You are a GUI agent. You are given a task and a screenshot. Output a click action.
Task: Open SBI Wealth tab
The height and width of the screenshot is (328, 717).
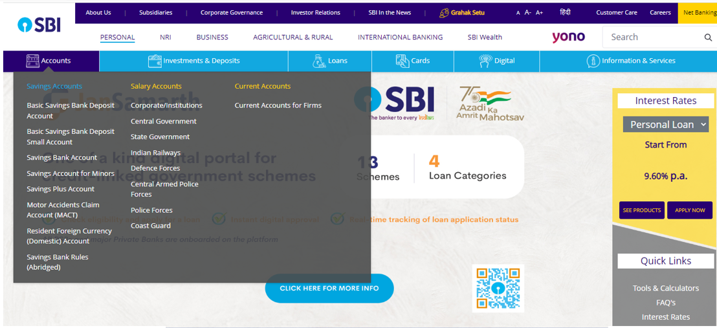click(x=485, y=37)
